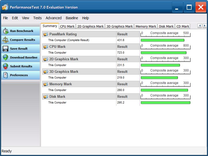Screen dimensions: 208x156
Task: Select the 3D Graphics Mark section header text
Action: point(64,72)
